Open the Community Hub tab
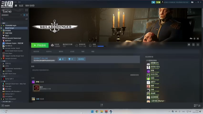The image size is (203, 114). [x=49, y=51]
